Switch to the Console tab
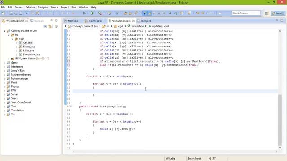Screen dimensions: 287x161 pyautogui.click(x=37, y=21)
